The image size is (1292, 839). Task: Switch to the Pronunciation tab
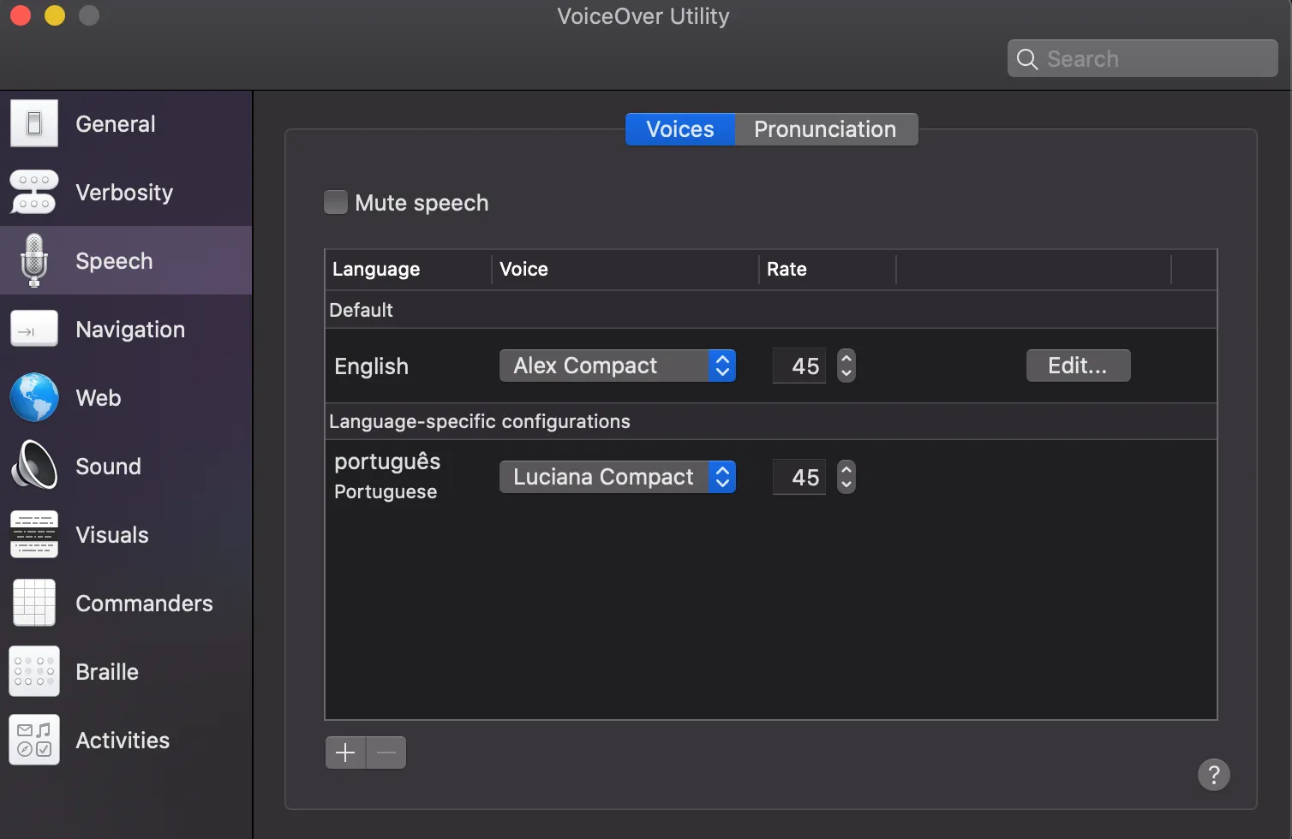826,129
